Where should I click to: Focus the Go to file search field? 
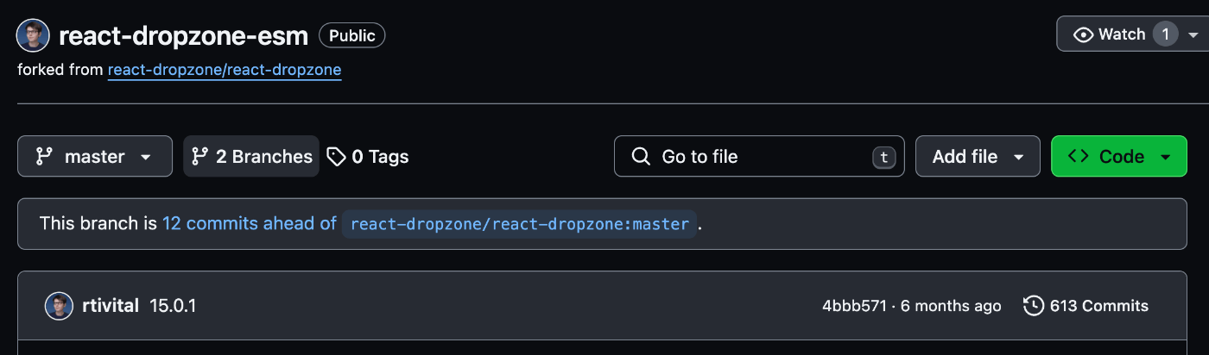coord(759,157)
